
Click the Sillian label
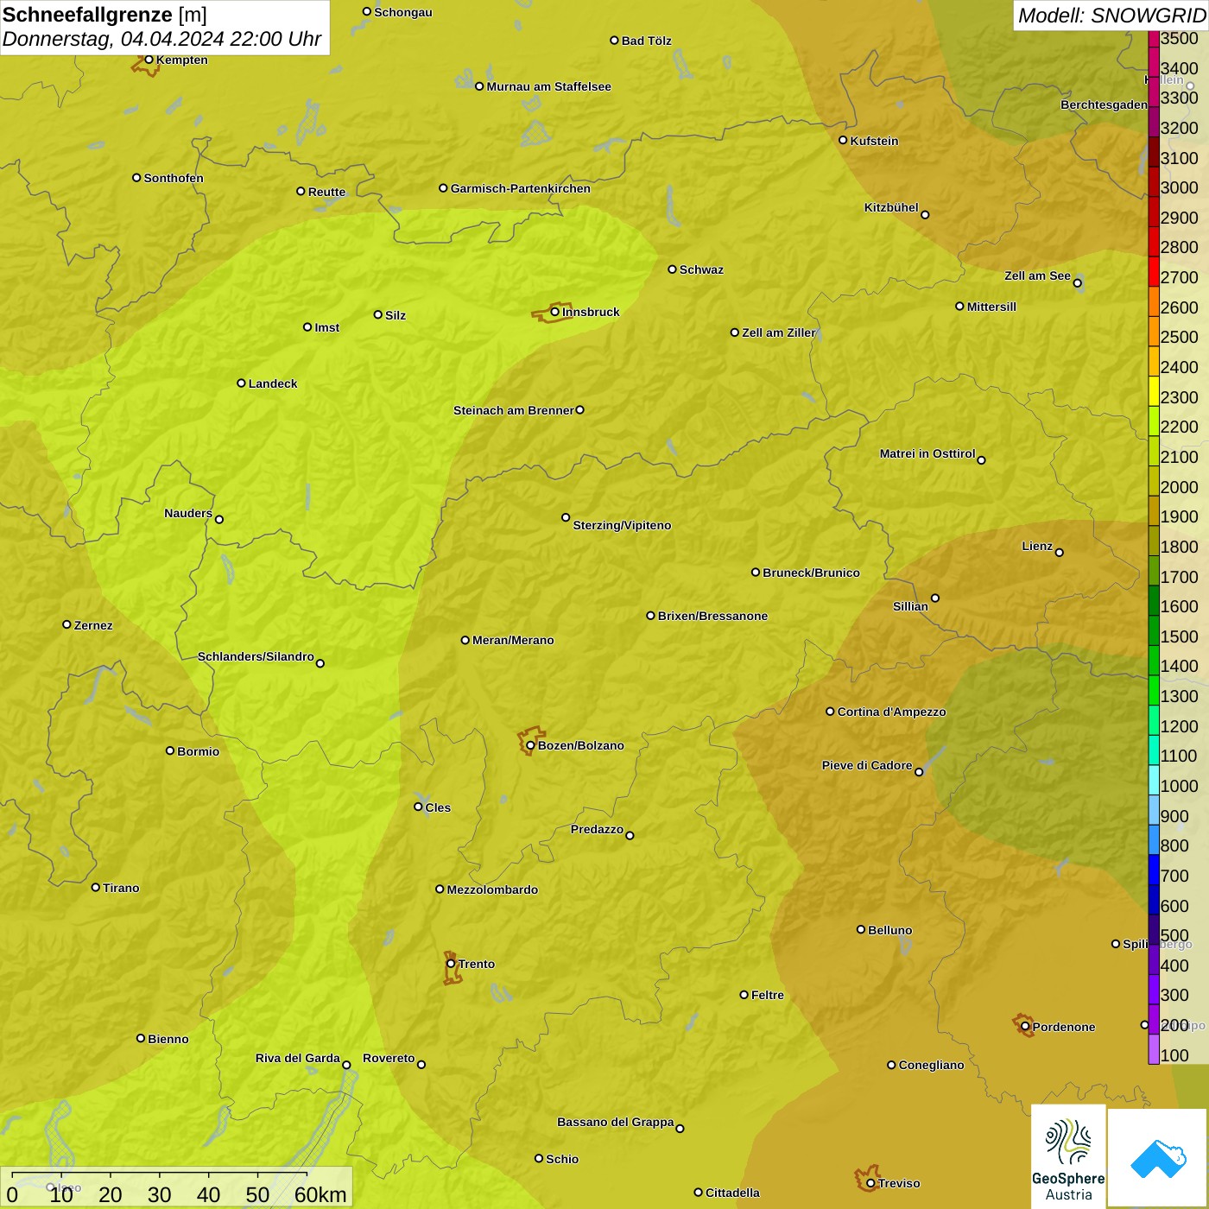910,606
